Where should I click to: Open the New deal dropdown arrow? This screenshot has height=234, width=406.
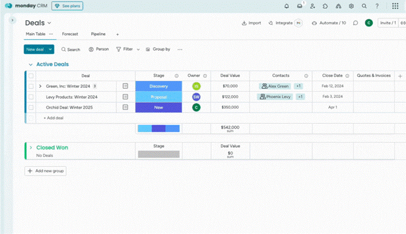[x=50, y=50]
